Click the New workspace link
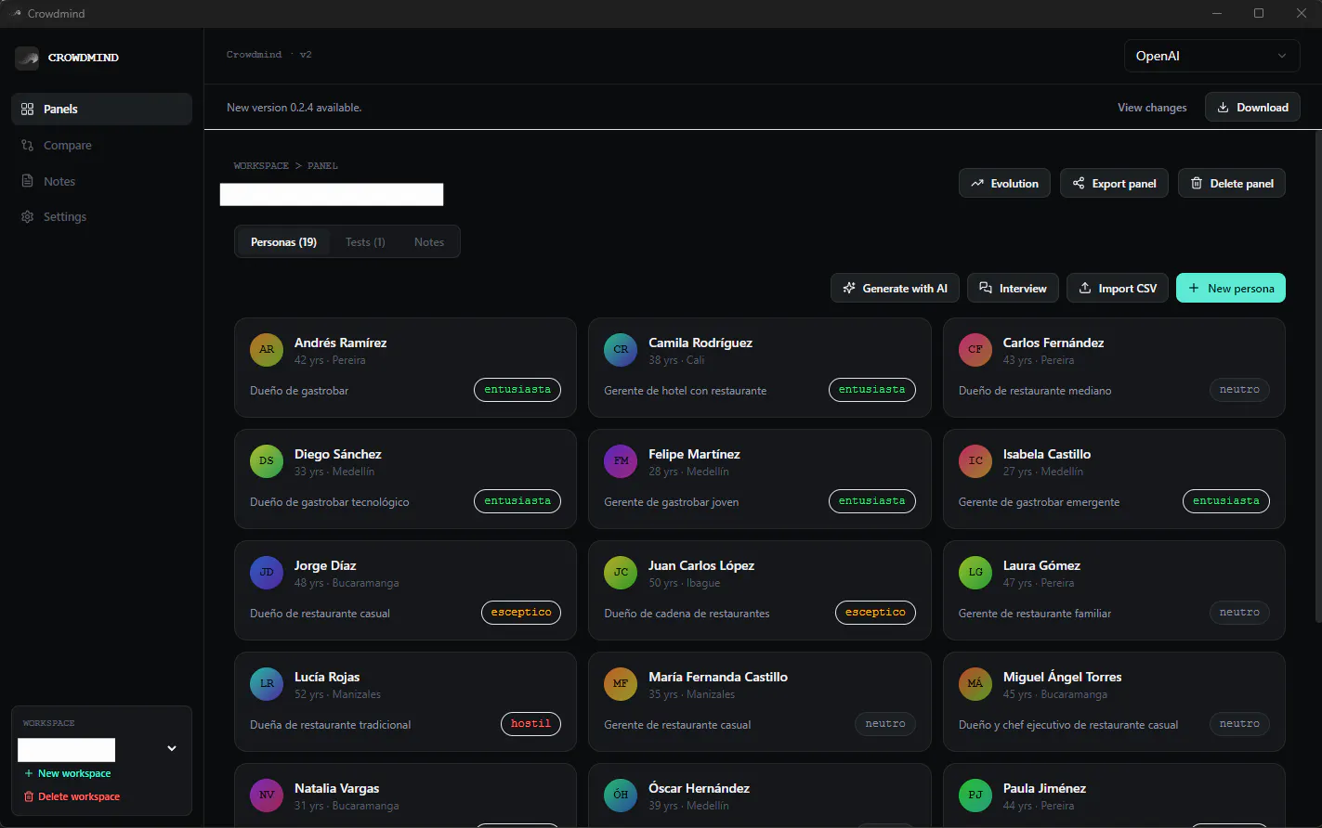Viewport: 1322px width, 828px height. click(67, 773)
